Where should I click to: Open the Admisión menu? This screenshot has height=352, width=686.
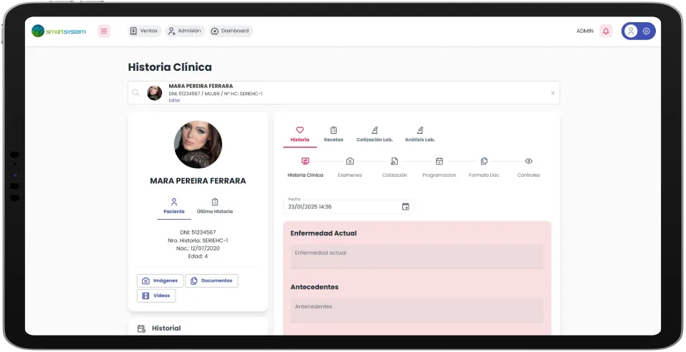coord(185,31)
